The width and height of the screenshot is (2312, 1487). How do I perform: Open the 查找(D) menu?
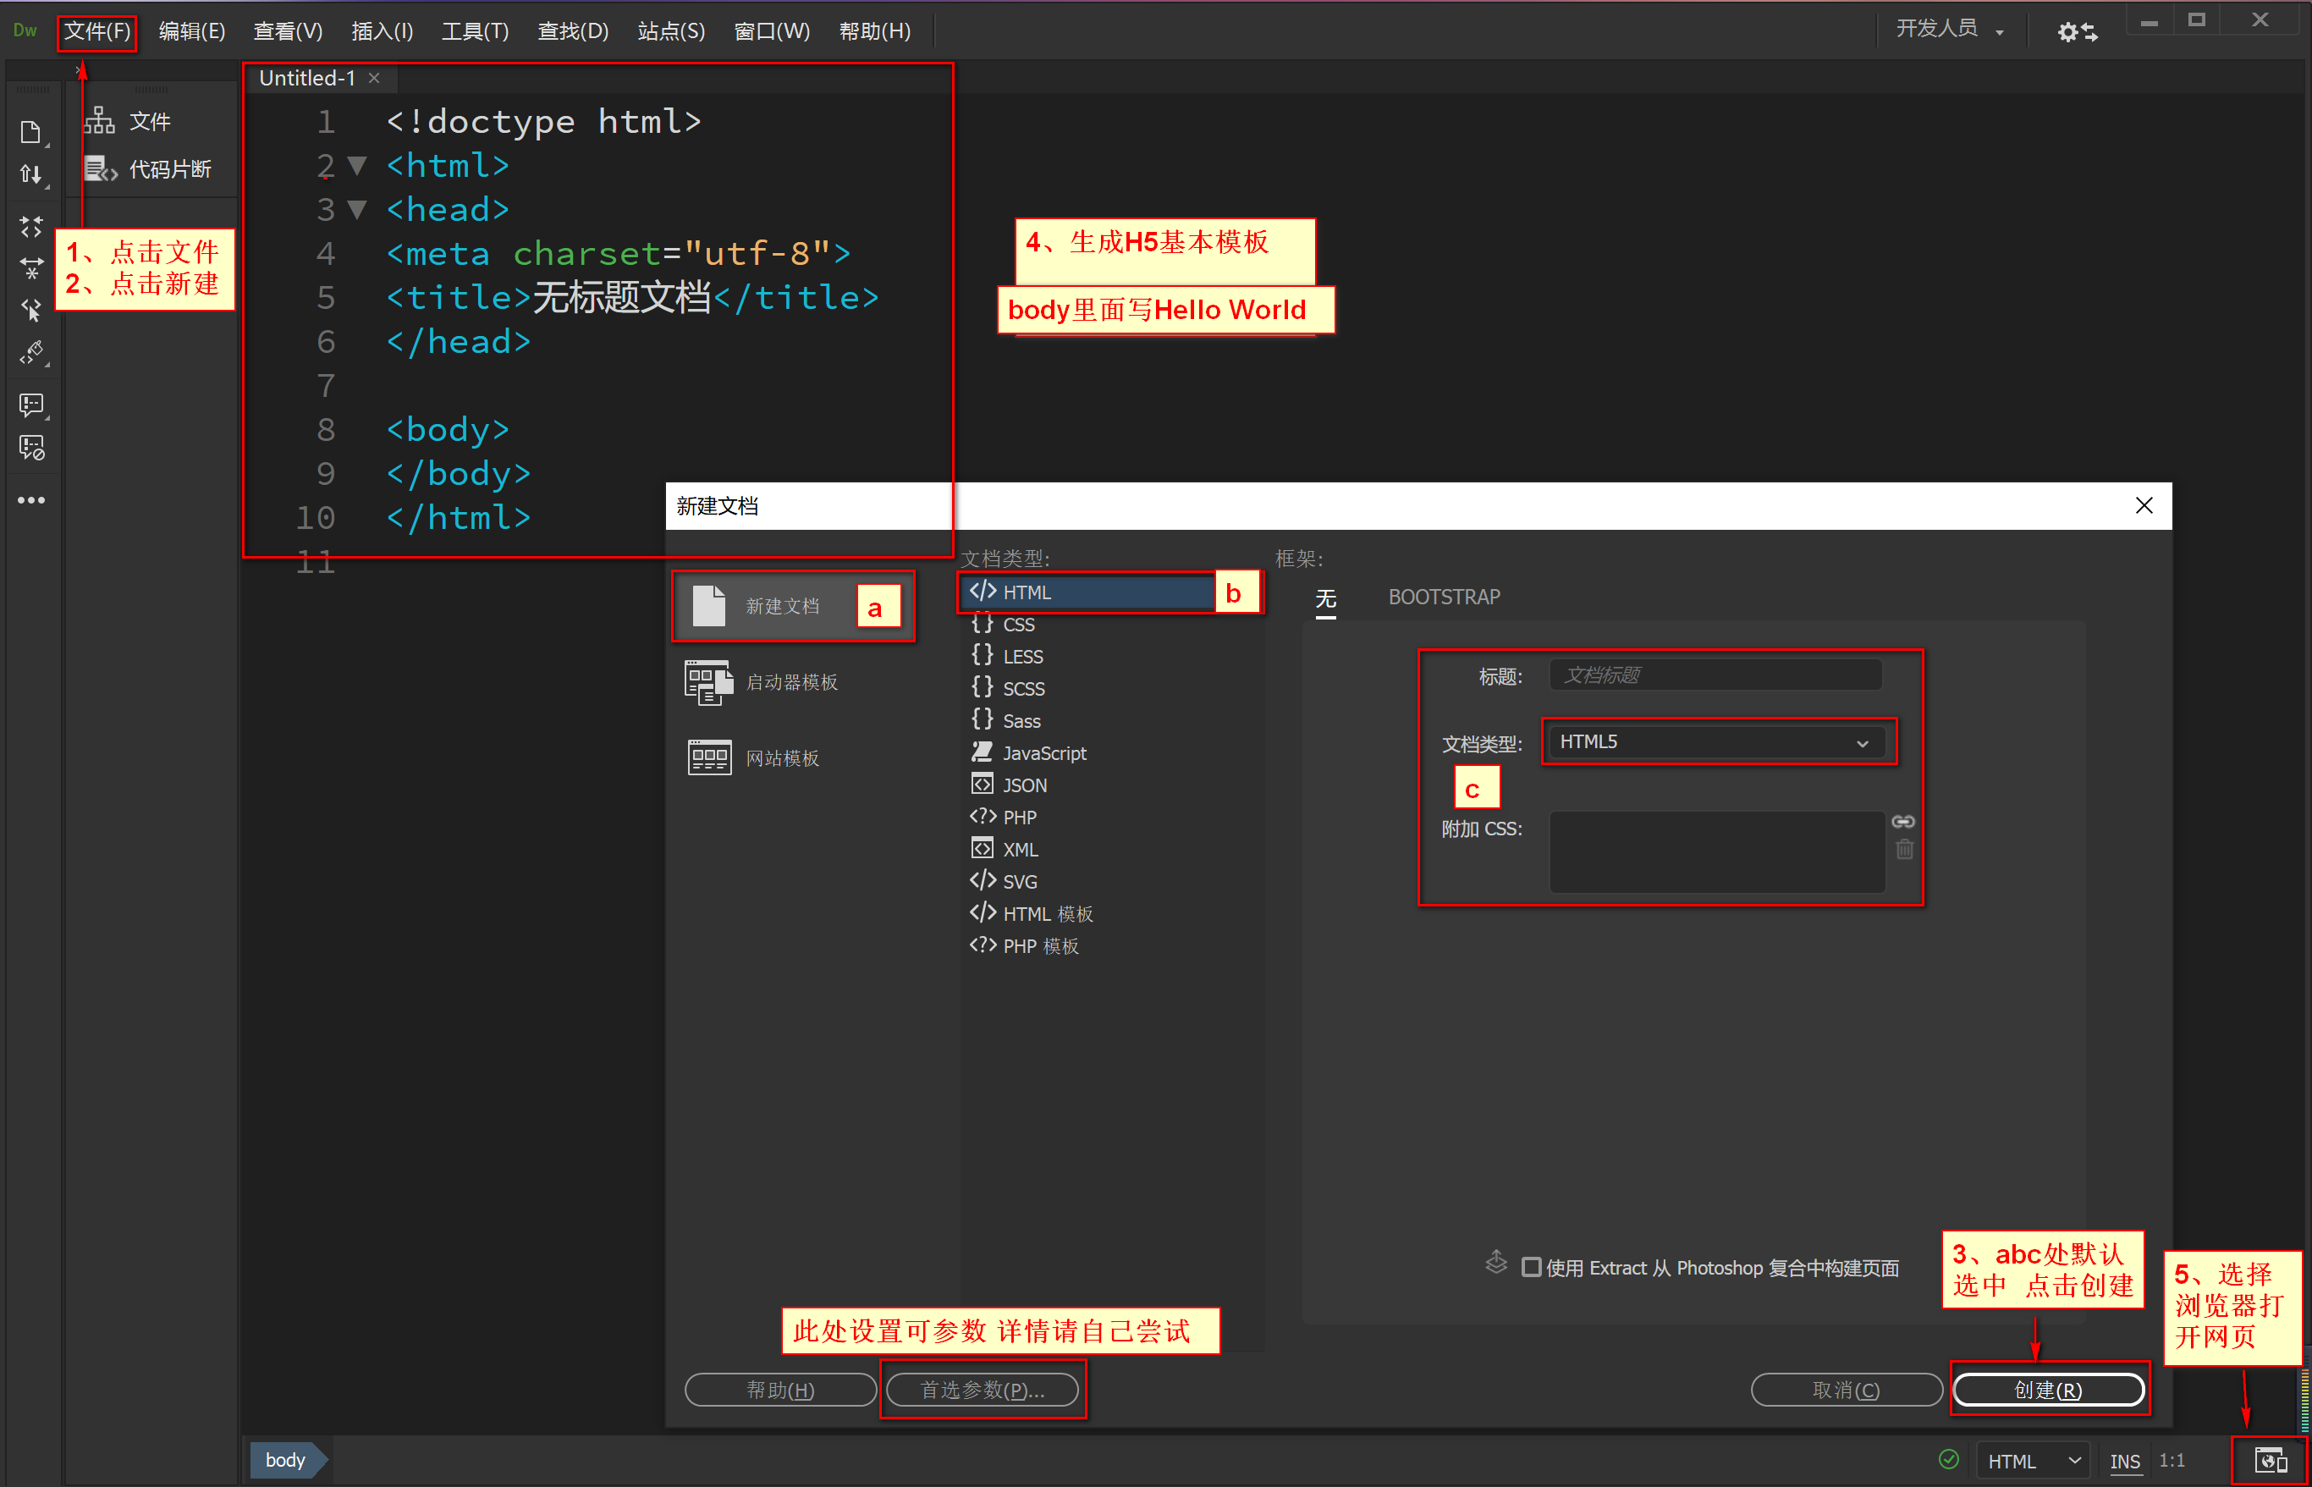point(572,32)
